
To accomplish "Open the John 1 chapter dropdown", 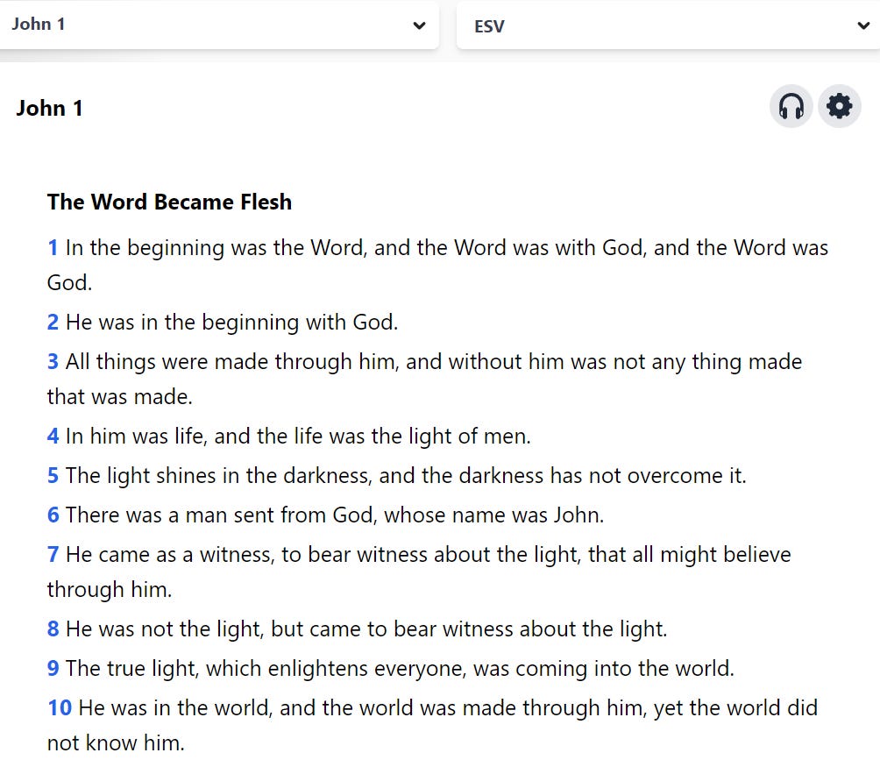I will (x=219, y=25).
